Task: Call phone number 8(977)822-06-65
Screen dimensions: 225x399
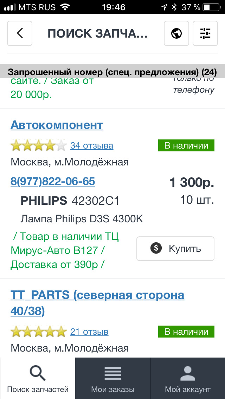Action: tap(53, 181)
